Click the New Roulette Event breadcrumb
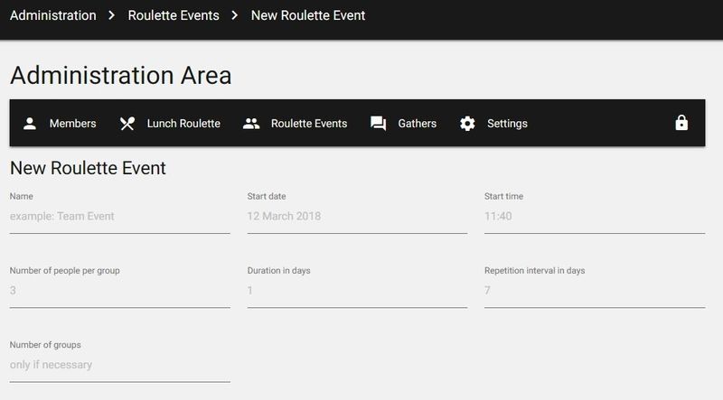This screenshot has height=400, width=723. point(308,15)
